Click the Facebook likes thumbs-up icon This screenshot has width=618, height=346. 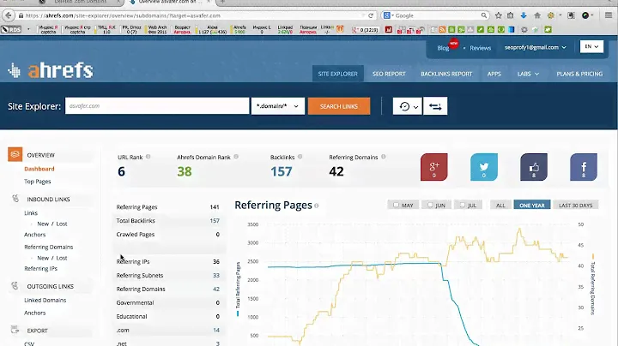pos(533,167)
